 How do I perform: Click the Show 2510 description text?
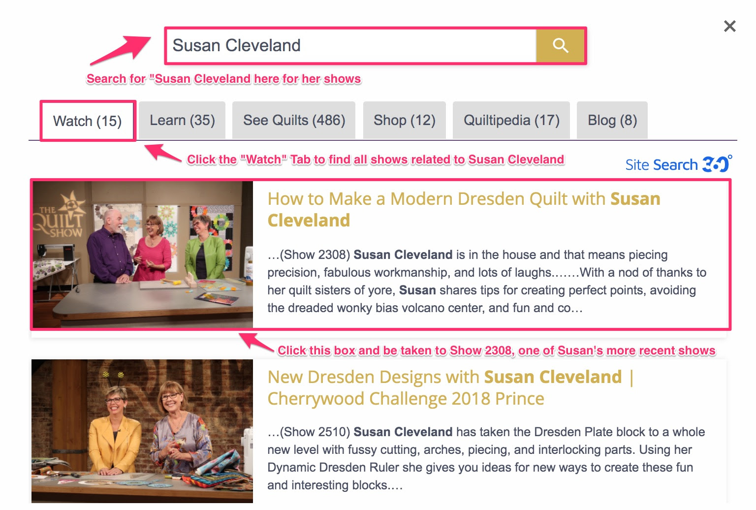[x=486, y=458]
